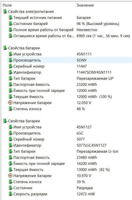
Task: Click the battery icon in the SONY Производитель row
Action: 10,60
